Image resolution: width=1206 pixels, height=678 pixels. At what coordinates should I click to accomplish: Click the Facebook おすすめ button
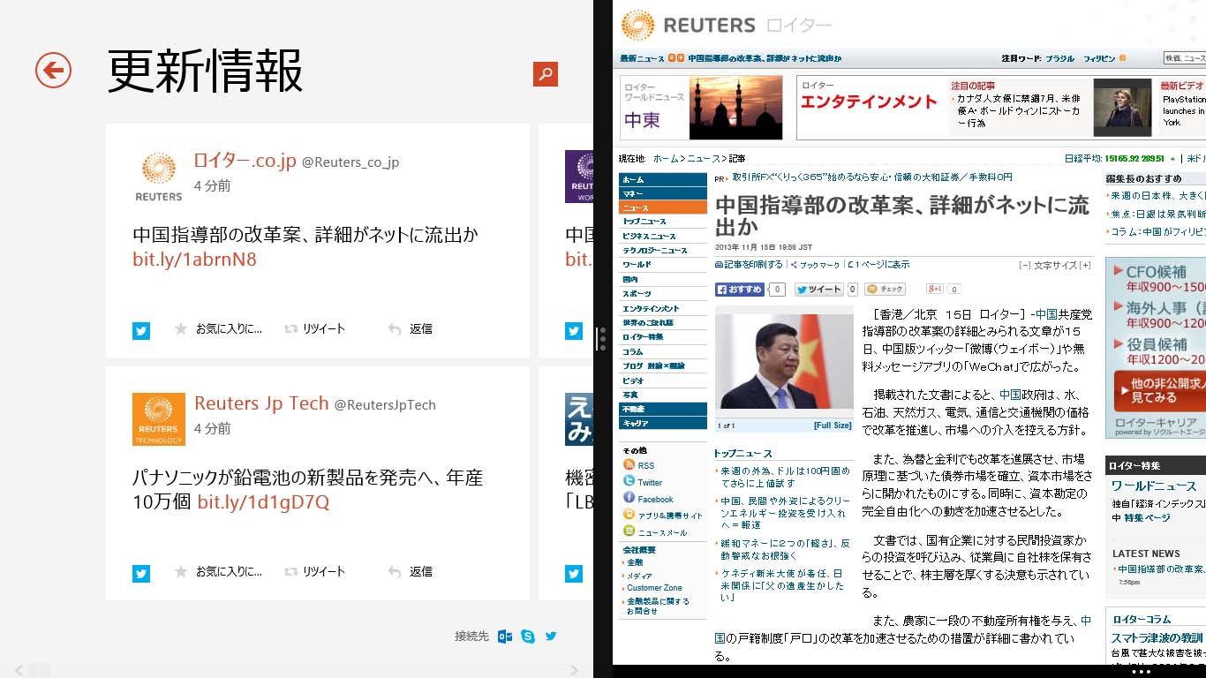coord(740,289)
